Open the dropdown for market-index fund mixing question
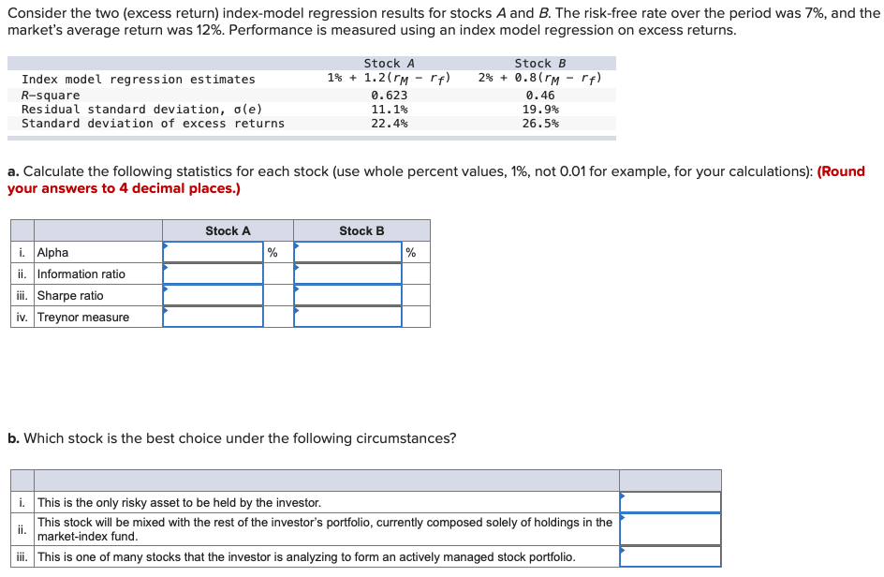The height and width of the screenshot is (577, 884). pyautogui.click(x=670, y=528)
